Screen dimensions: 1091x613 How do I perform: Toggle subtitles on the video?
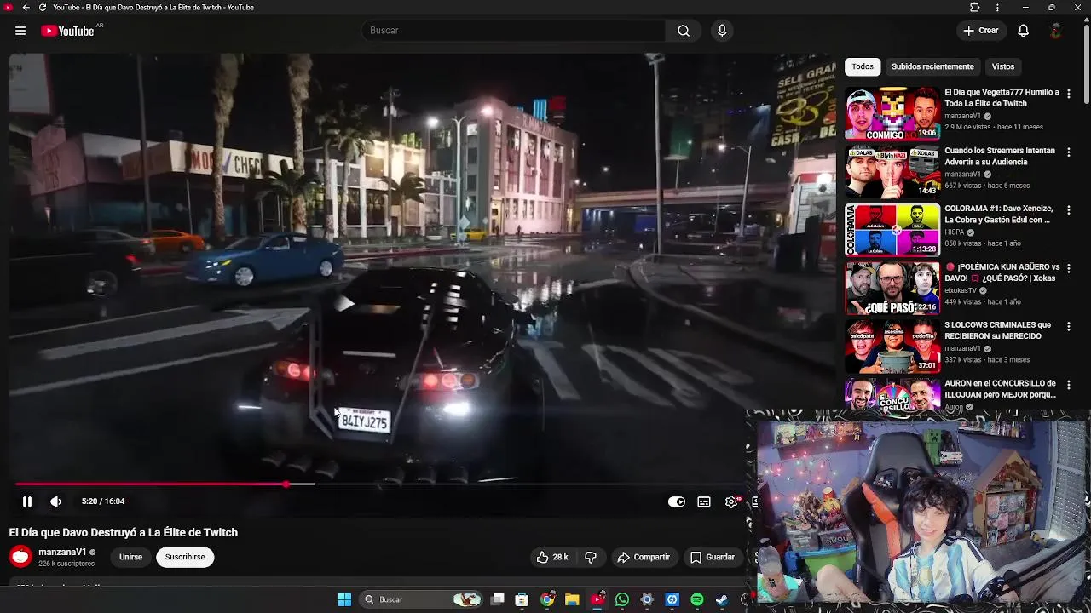(704, 501)
